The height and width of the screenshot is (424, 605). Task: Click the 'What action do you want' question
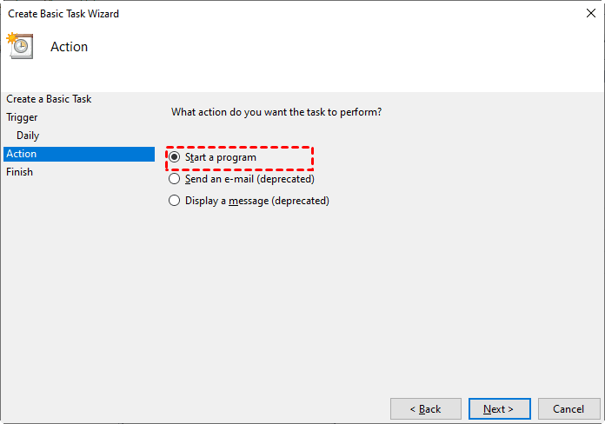tap(276, 112)
